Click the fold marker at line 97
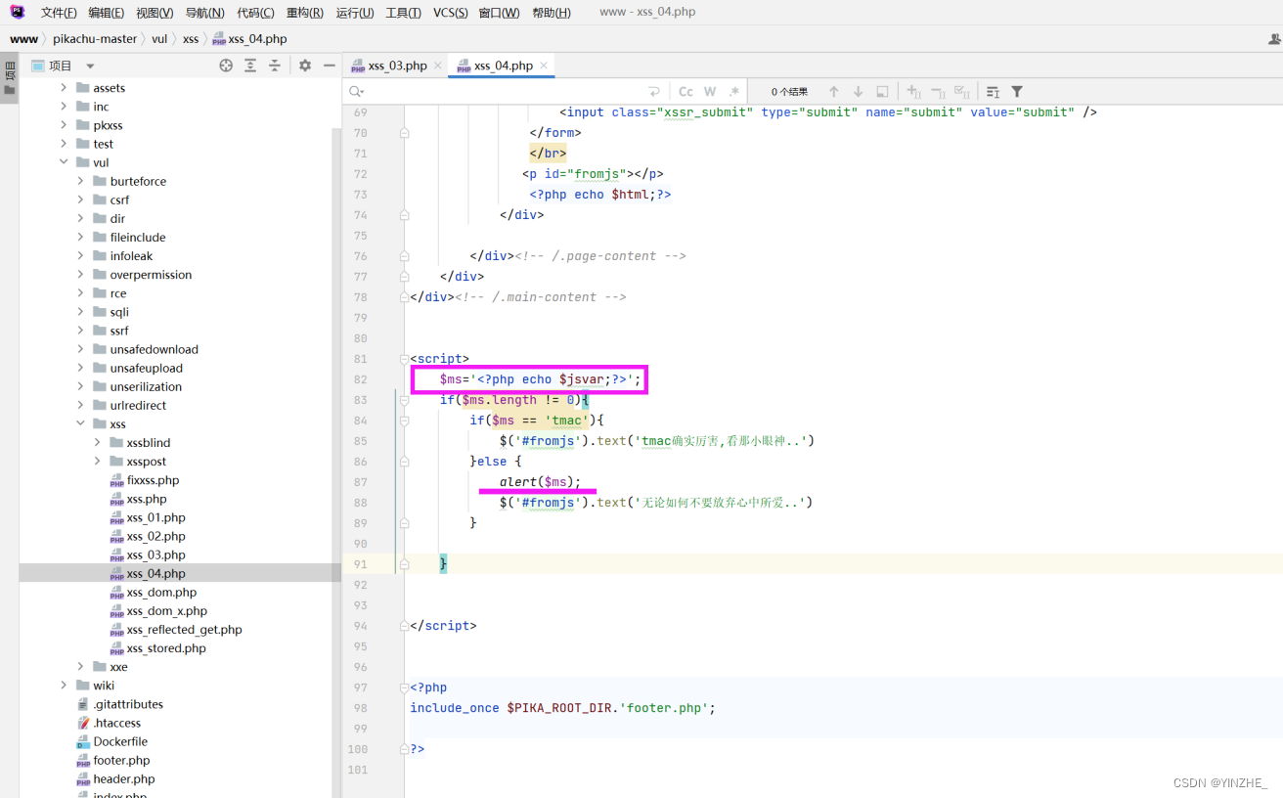 [404, 687]
